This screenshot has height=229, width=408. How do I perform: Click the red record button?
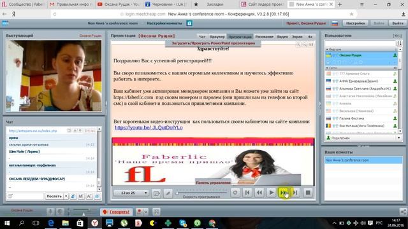pyautogui.click(x=140, y=212)
